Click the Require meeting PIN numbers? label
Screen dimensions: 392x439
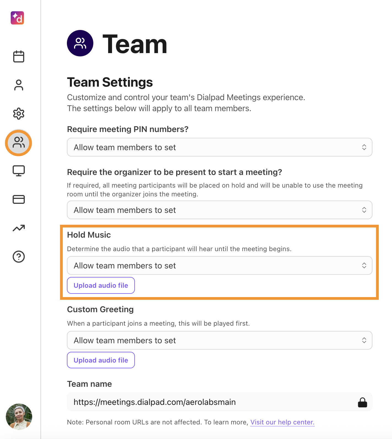(128, 129)
